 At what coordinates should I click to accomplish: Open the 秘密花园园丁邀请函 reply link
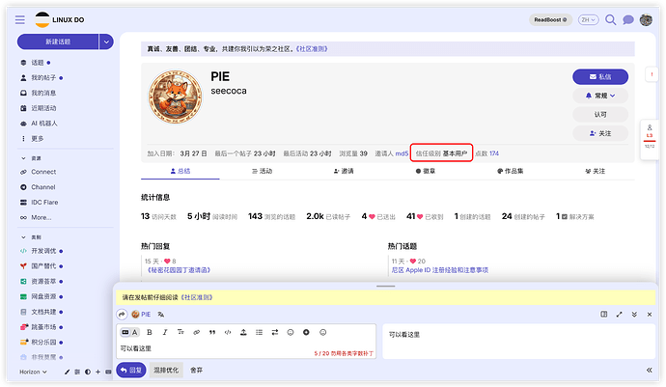(179, 270)
